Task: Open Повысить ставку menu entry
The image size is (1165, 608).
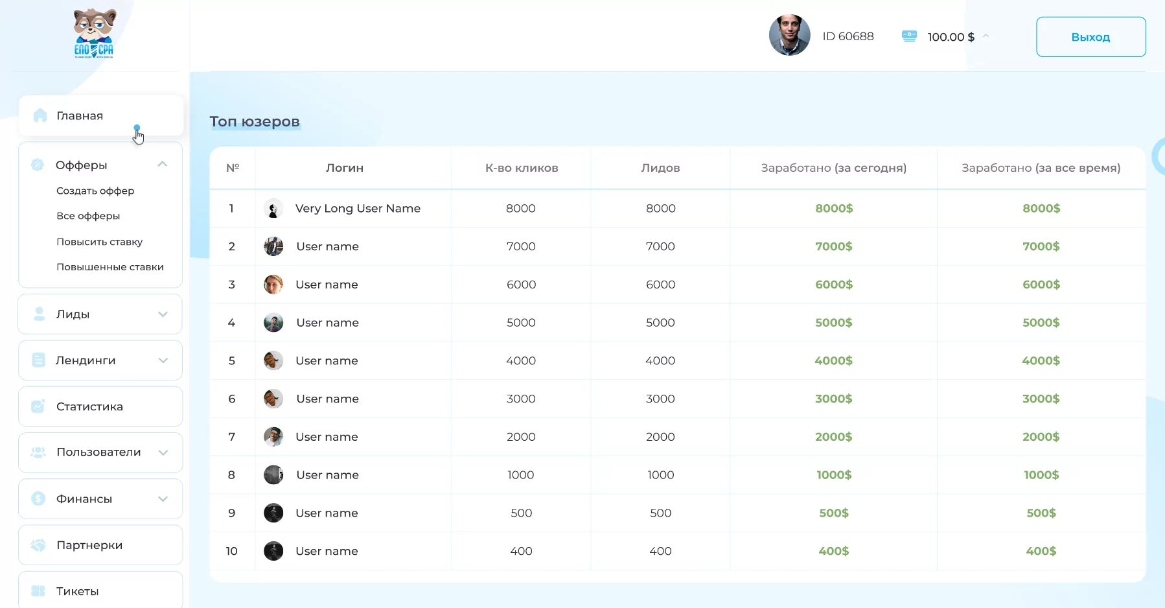Action: pos(99,242)
